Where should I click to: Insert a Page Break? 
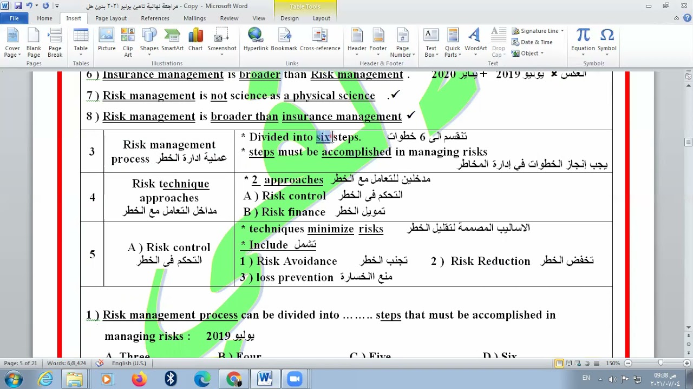click(x=55, y=43)
